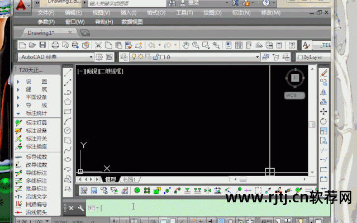This screenshot has height=223, width=357.
Task: Toggle layer 0 light bulb on/off
Action: pyautogui.click(x=134, y=56)
